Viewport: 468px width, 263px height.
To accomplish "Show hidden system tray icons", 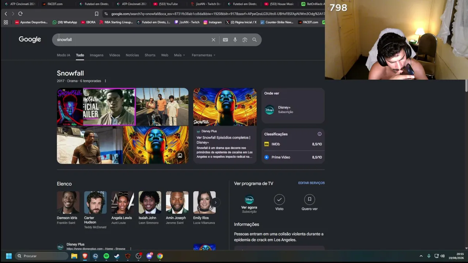I will (x=421, y=256).
